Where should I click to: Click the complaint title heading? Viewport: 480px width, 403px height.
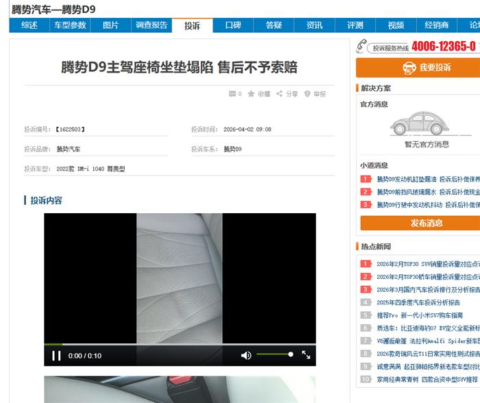[180, 67]
